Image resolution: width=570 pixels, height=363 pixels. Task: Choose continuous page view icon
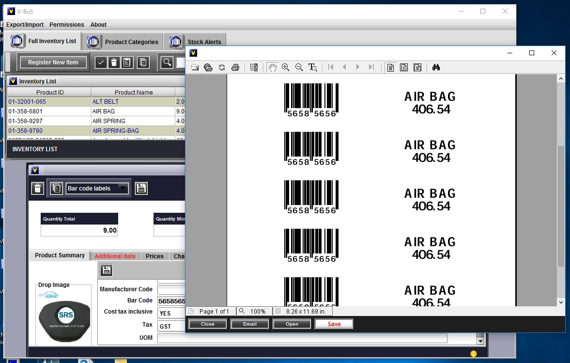tap(404, 68)
